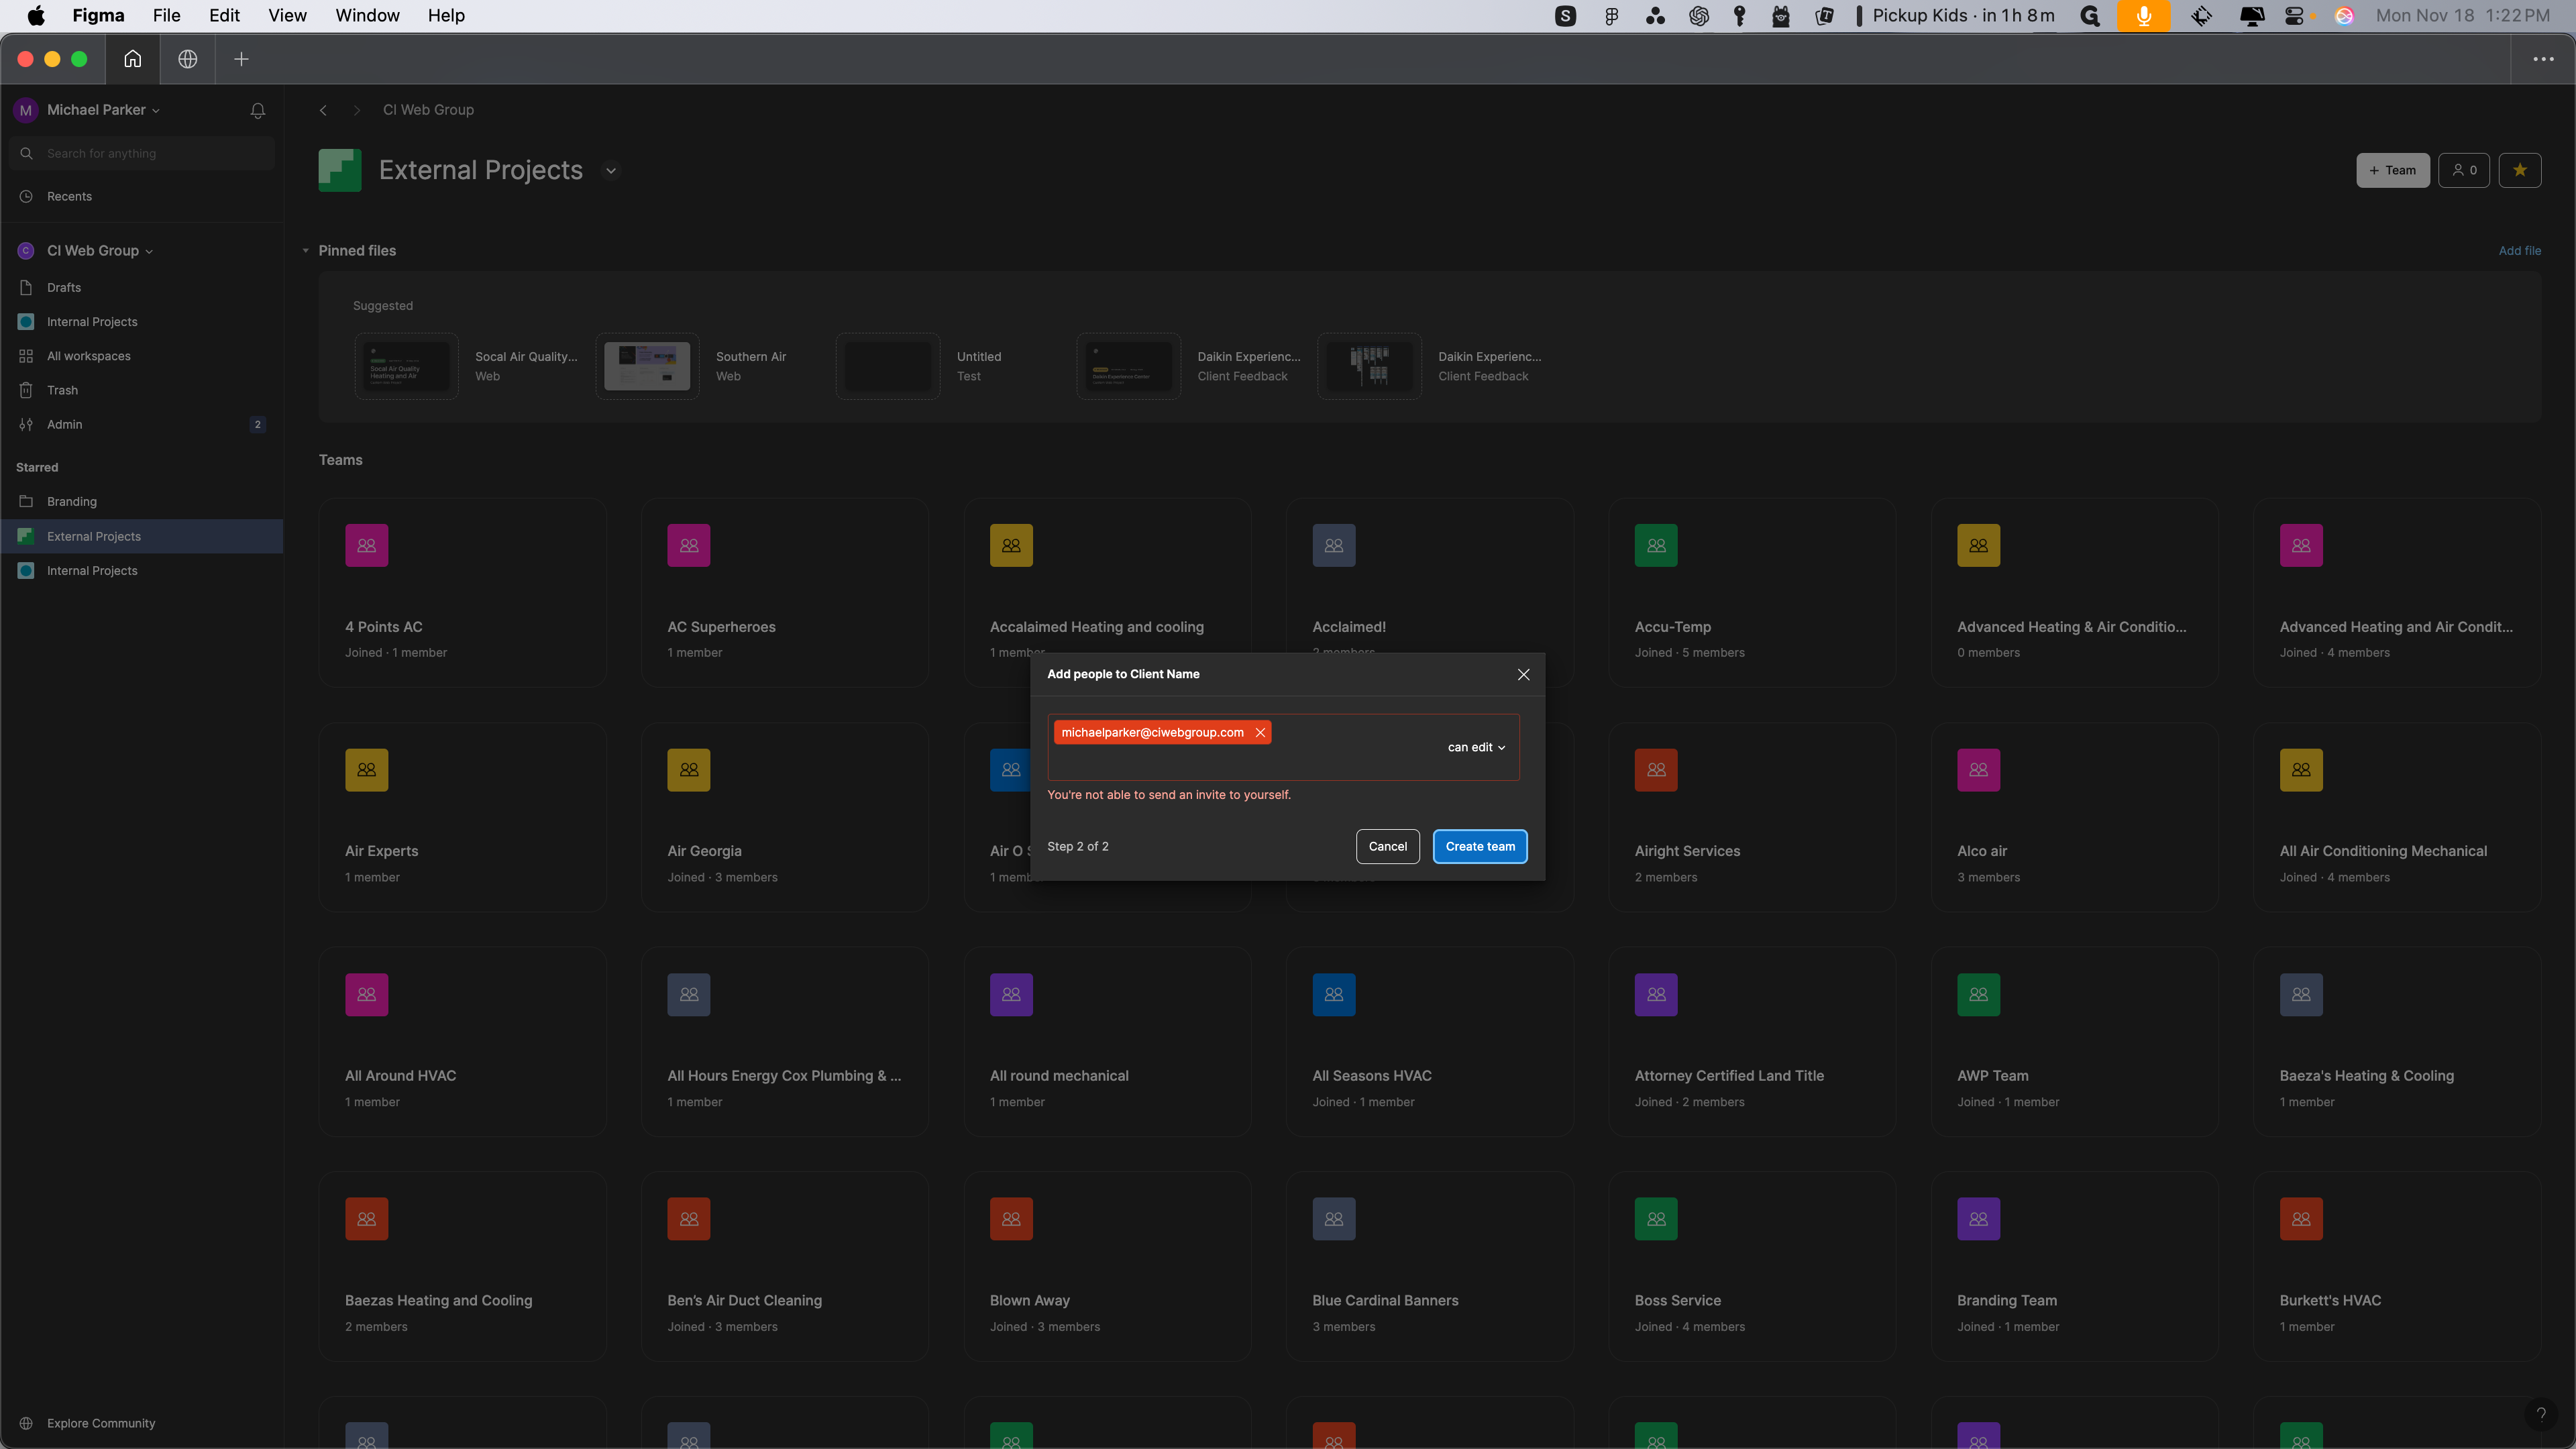Click the Create team button
2576x1449 pixels.
[x=1479, y=846]
